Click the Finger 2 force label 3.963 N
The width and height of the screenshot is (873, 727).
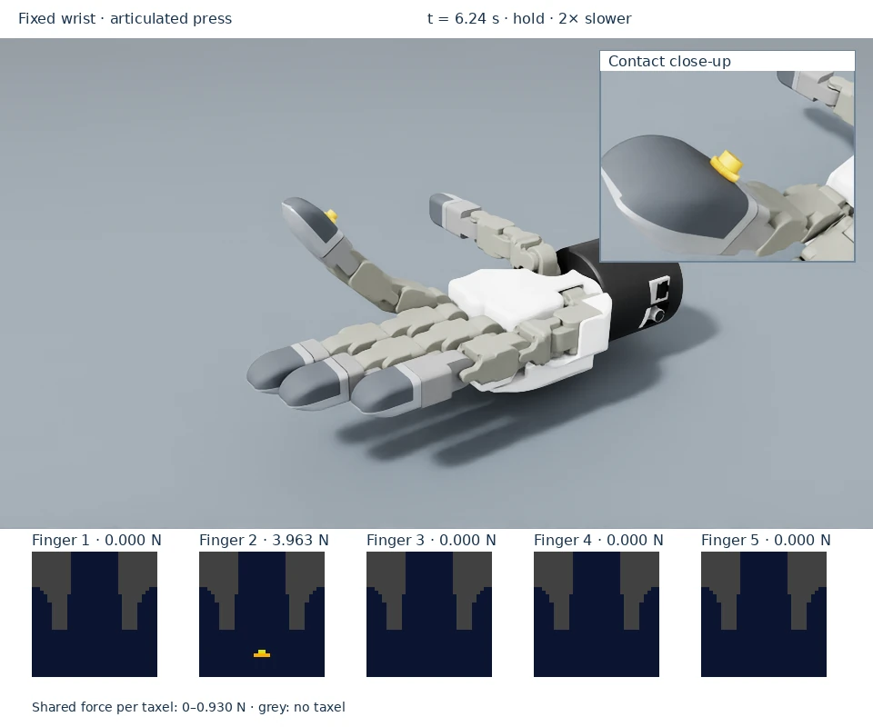[x=264, y=540]
